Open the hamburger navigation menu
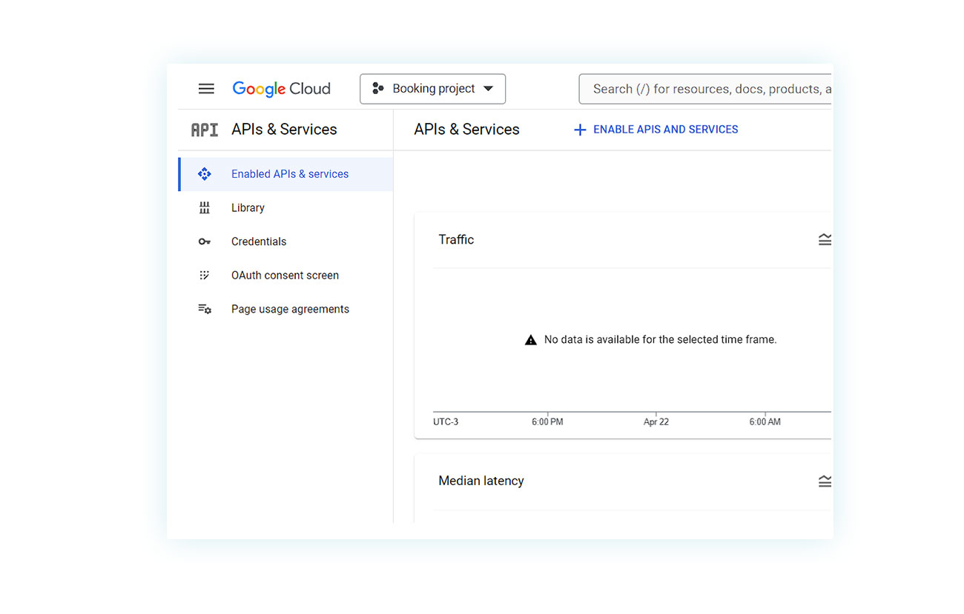This screenshot has width=964, height=614. (x=206, y=89)
